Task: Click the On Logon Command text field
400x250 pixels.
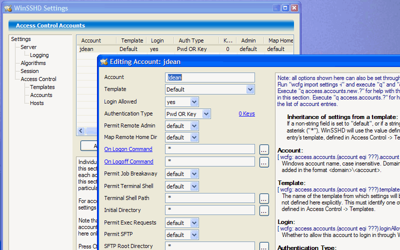Action: pos(209,149)
